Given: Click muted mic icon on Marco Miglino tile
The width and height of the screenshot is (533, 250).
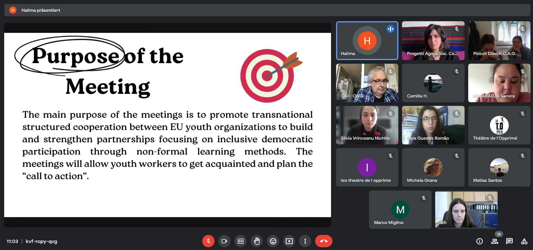Looking at the screenshot, I should [x=424, y=198].
